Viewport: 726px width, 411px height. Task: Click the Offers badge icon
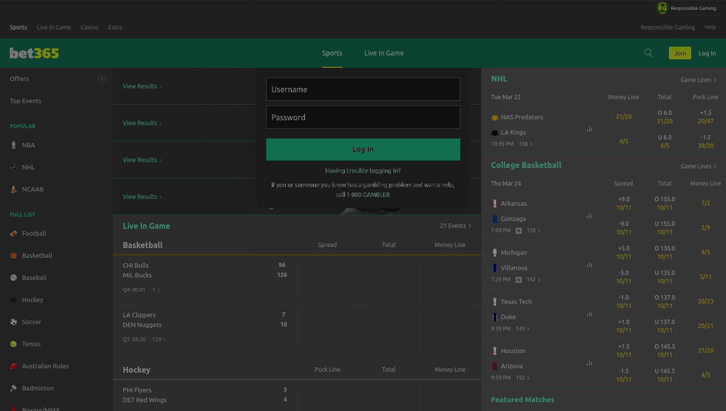102,79
